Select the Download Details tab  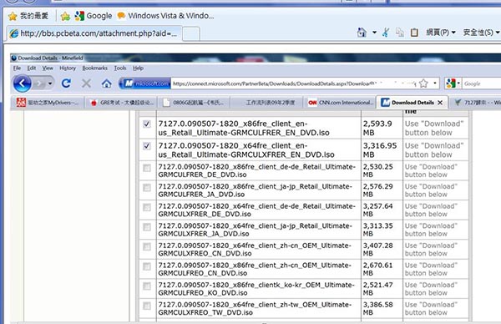click(x=412, y=103)
